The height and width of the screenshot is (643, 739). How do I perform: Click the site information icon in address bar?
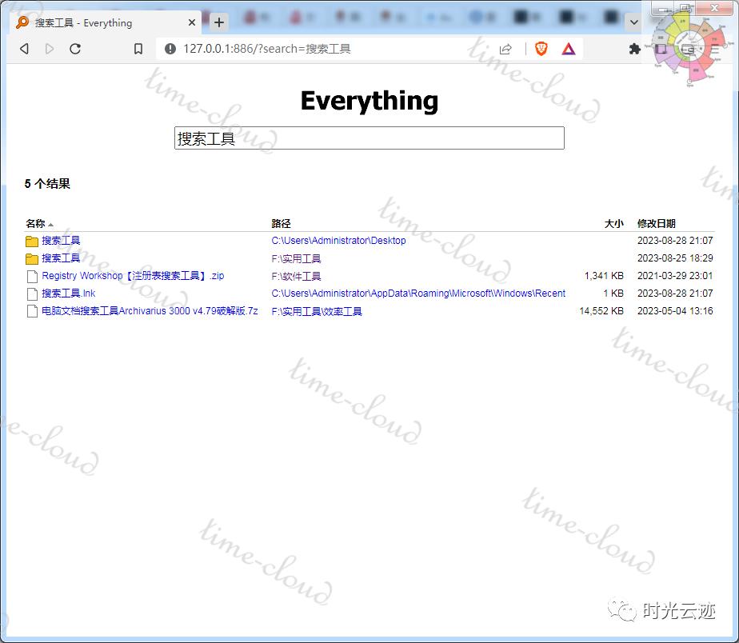pos(170,49)
